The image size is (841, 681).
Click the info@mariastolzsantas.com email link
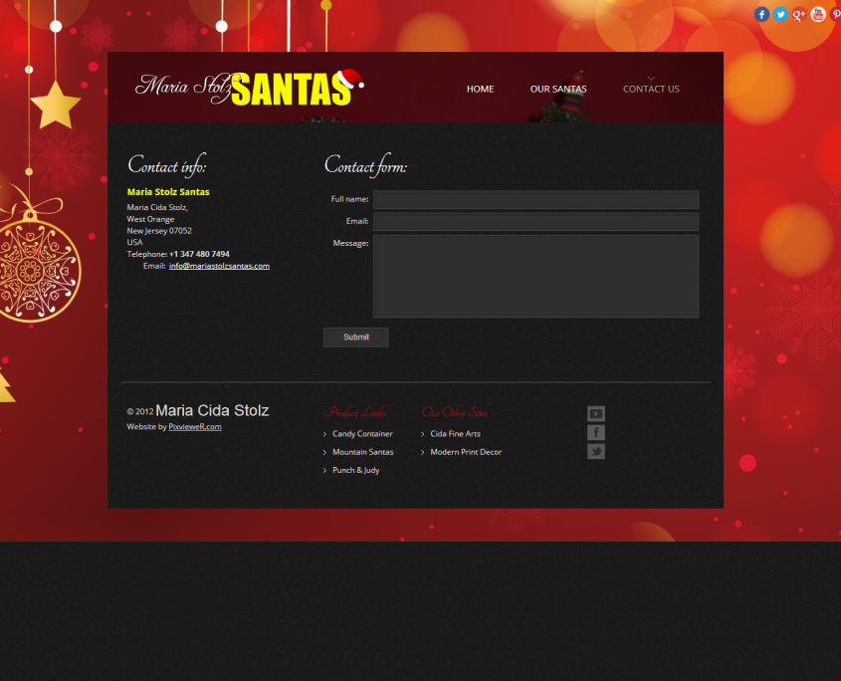coord(219,266)
